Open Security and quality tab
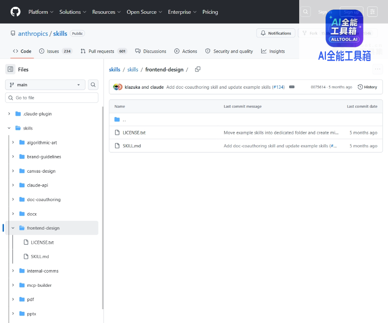Image resolution: width=388 pixels, height=323 pixels. 229,51
